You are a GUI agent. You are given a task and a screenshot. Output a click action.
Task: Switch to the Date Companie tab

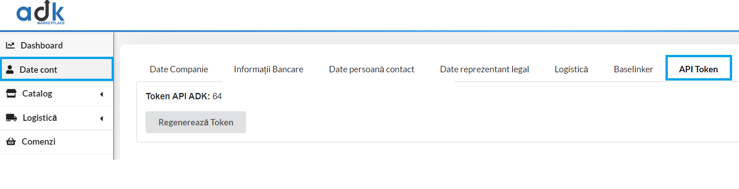click(179, 69)
